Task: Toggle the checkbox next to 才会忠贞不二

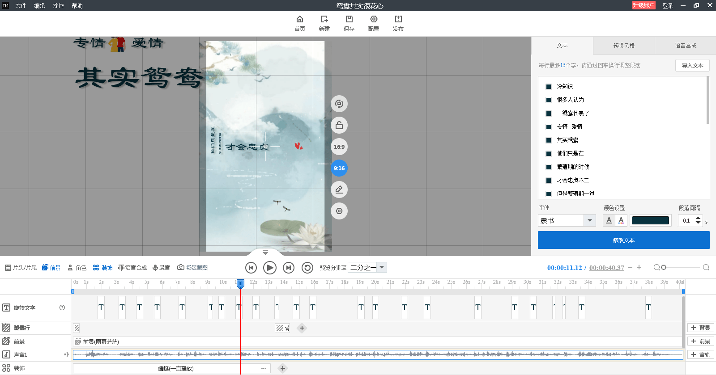Action: coord(549,181)
